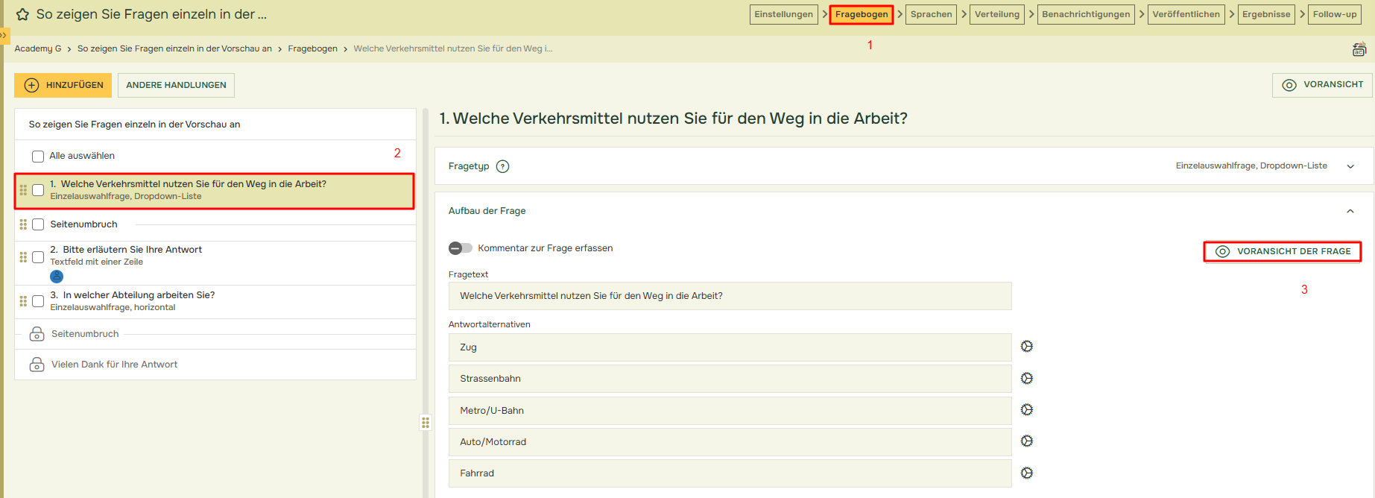Click the user icon under question 2
This screenshot has height=498, width=1375.
click(x=57, y=277)
